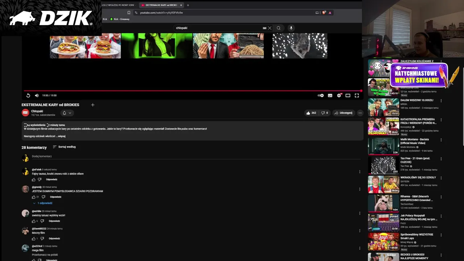Click Odpowiedz under @exhilie's comment
The image size is (464, 261).
pyautogui.click(x=54, y=221)
